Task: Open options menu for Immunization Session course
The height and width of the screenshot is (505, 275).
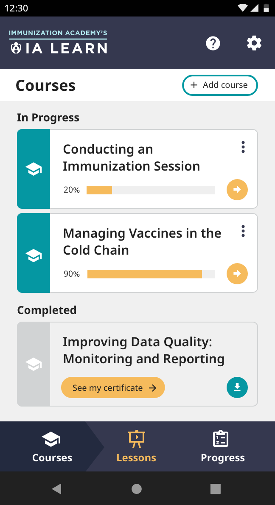Action: pos(243,147)
